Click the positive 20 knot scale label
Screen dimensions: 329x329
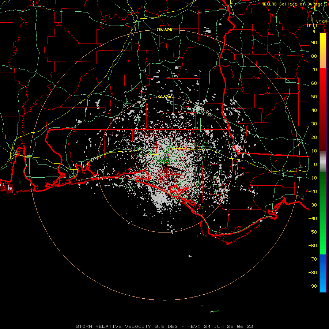tap(314, 137)
